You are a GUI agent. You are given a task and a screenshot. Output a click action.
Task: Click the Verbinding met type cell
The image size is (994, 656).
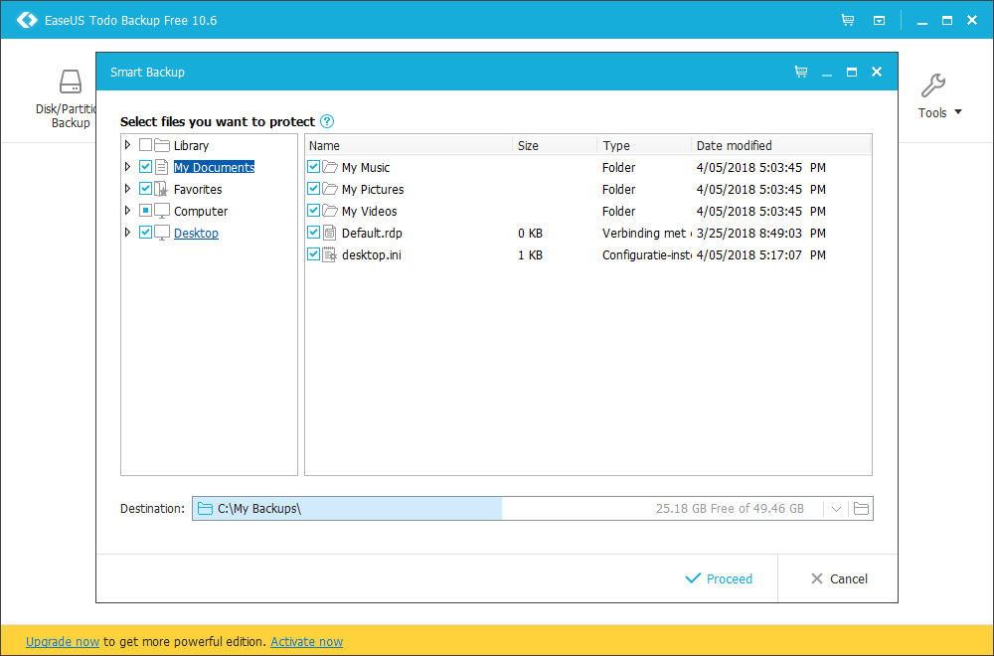[x=645, y=234]
